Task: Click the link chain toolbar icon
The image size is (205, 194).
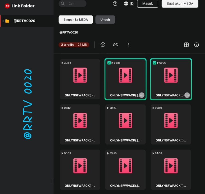Action: pos(116,45)
